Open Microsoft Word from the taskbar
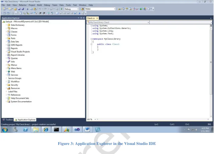Viewport: 214px width, 154px height. (x=87, y=129)
